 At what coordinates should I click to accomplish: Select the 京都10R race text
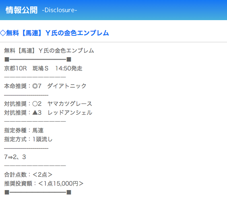click(x=15, y=68)
